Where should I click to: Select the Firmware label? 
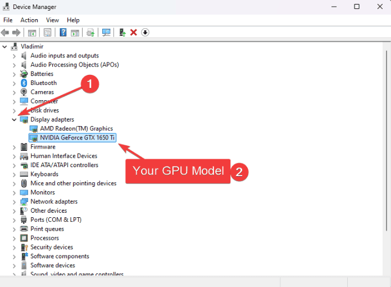point(43,147)
